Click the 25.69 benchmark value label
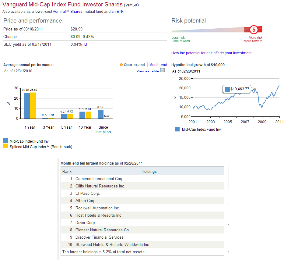This screenshot has width=298, height=267. (x=34, y=90)
